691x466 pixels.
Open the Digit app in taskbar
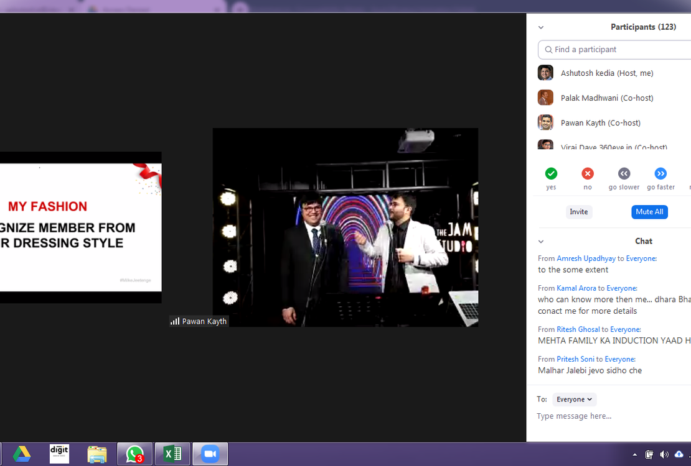click(59, 454)
